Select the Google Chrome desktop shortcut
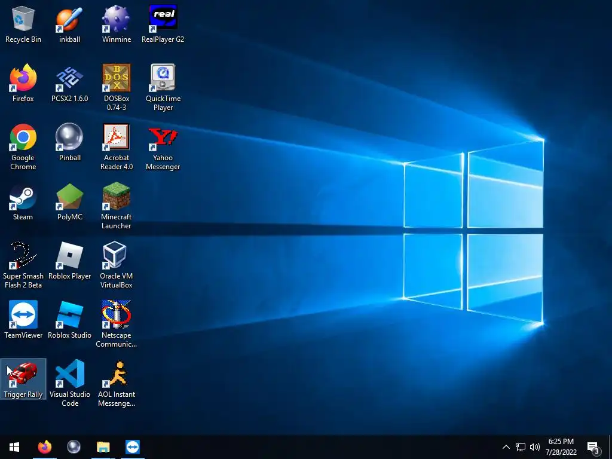The width and height of the screenshot is (612, 459). pos(23,147)
